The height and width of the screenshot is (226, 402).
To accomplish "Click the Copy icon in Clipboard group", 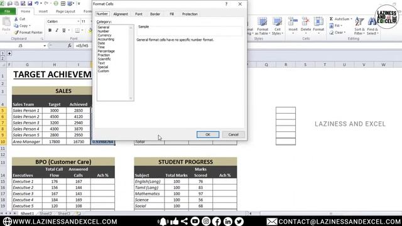I will [16, 26].
